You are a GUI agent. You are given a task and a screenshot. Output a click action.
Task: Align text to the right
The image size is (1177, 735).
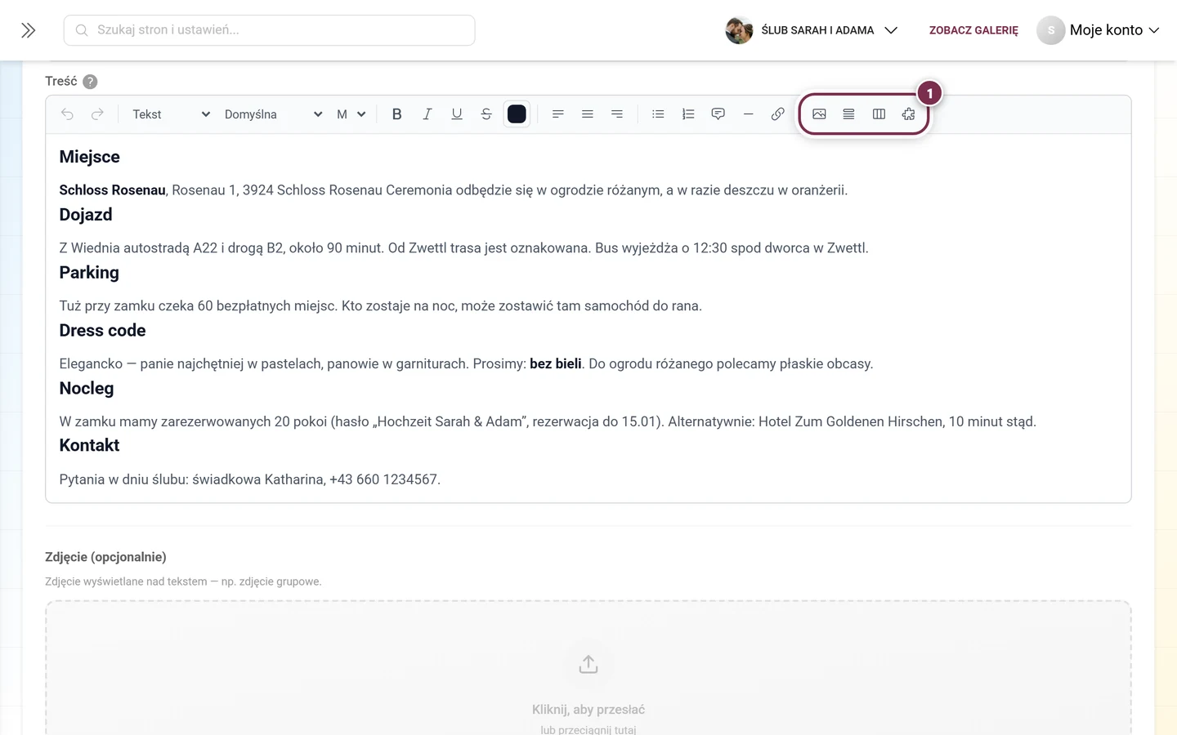tap(617, 114)
